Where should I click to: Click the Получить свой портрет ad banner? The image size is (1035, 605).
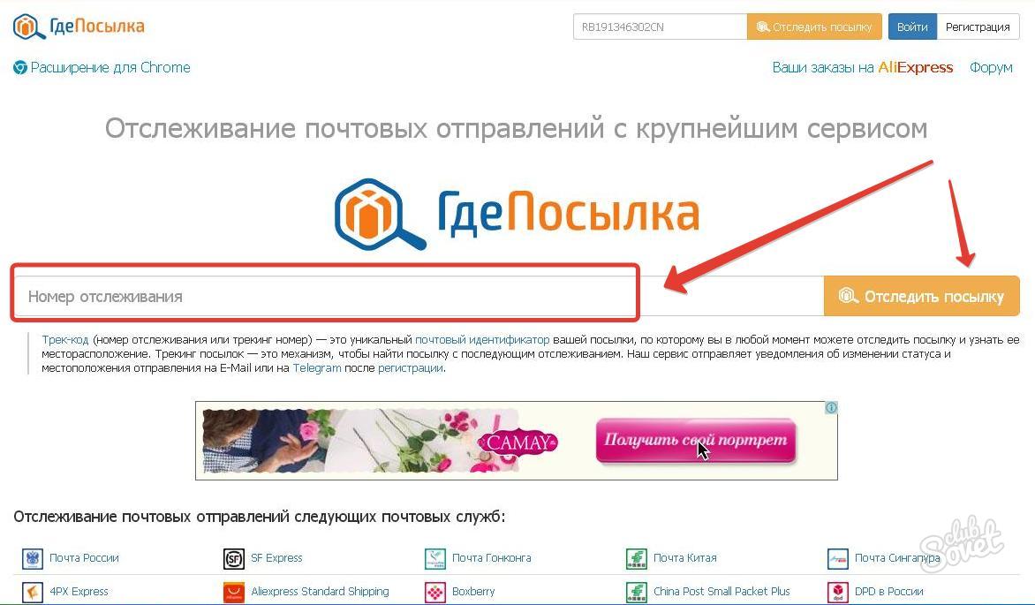pyautogui.click(x=517, y=441)
